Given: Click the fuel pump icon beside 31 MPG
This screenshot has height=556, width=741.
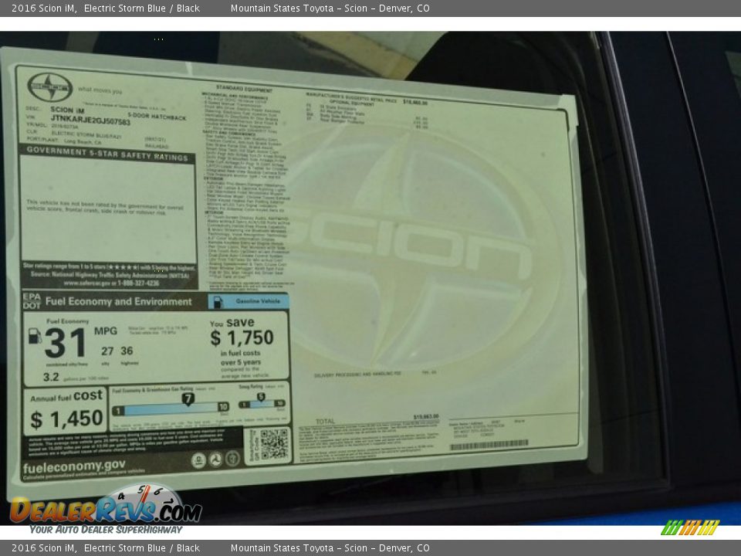Looking at the screenshot, I should point(35,336).
